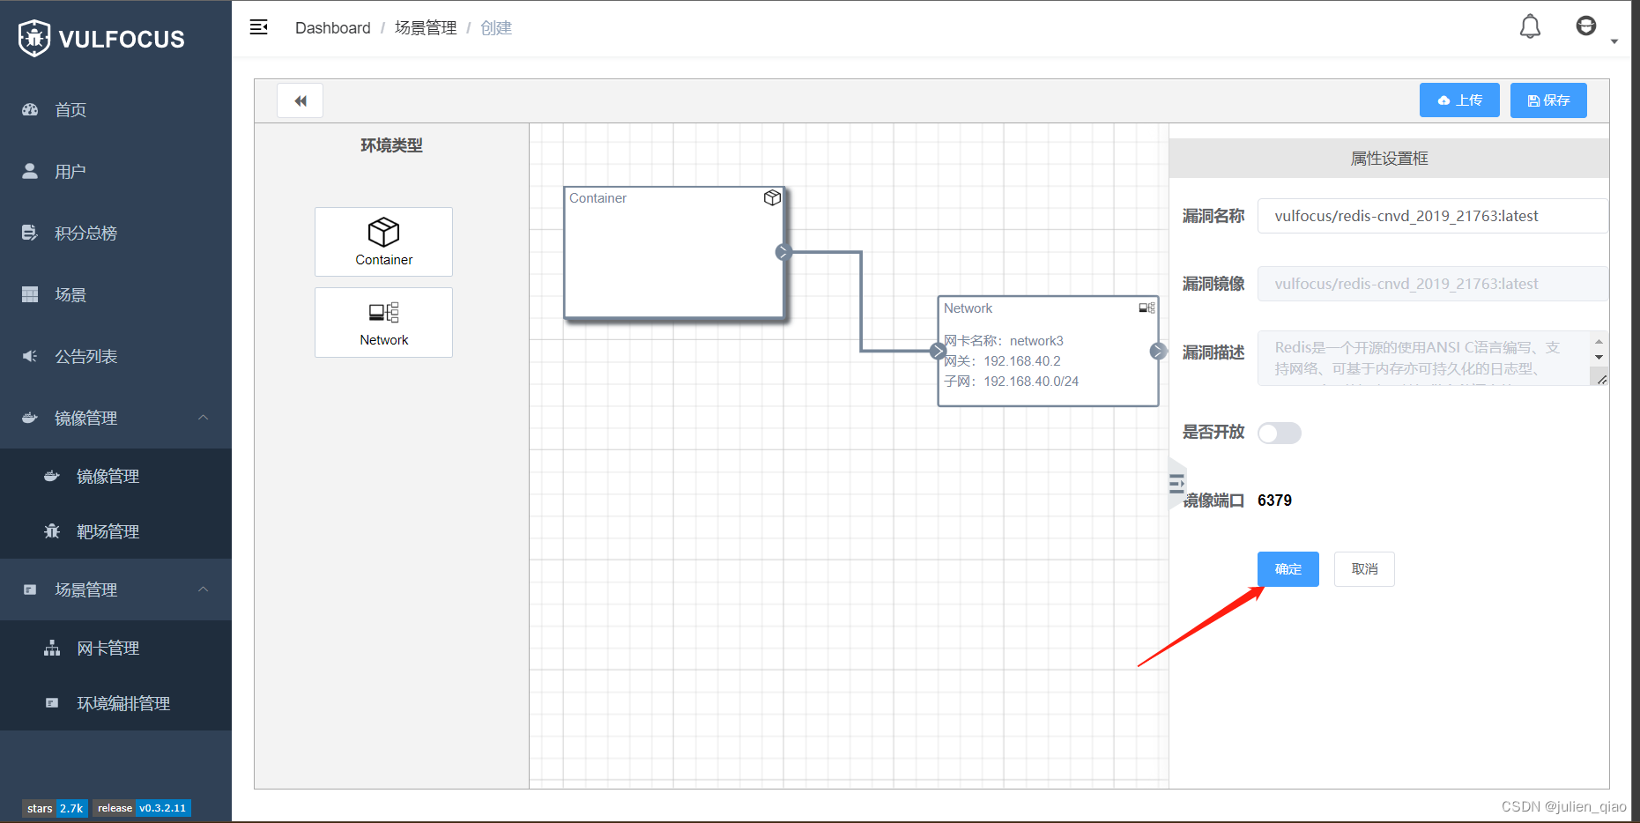Image resolution: width=1640 pixels, height=823 pixels.
Task: Open the user avatar menu
Action: (x=1585, y=26)
